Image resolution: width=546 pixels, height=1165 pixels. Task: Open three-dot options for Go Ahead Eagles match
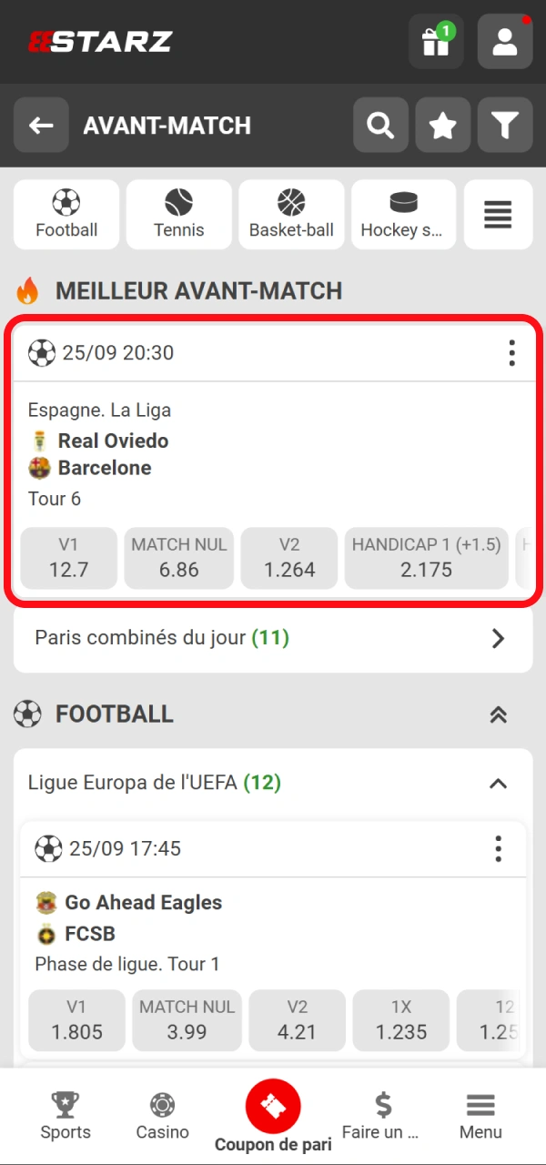tap(498, 849)
